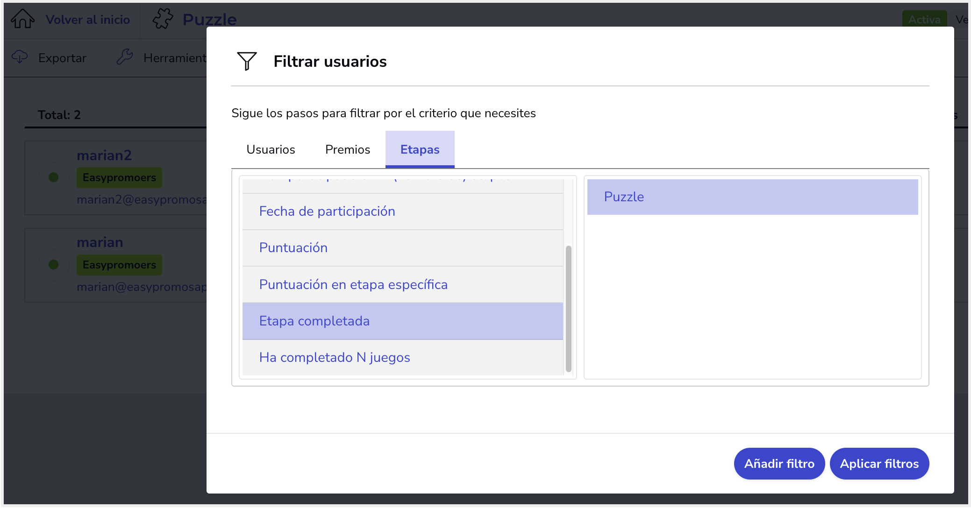Click the Aplicar filtros button

pos(879,464)
